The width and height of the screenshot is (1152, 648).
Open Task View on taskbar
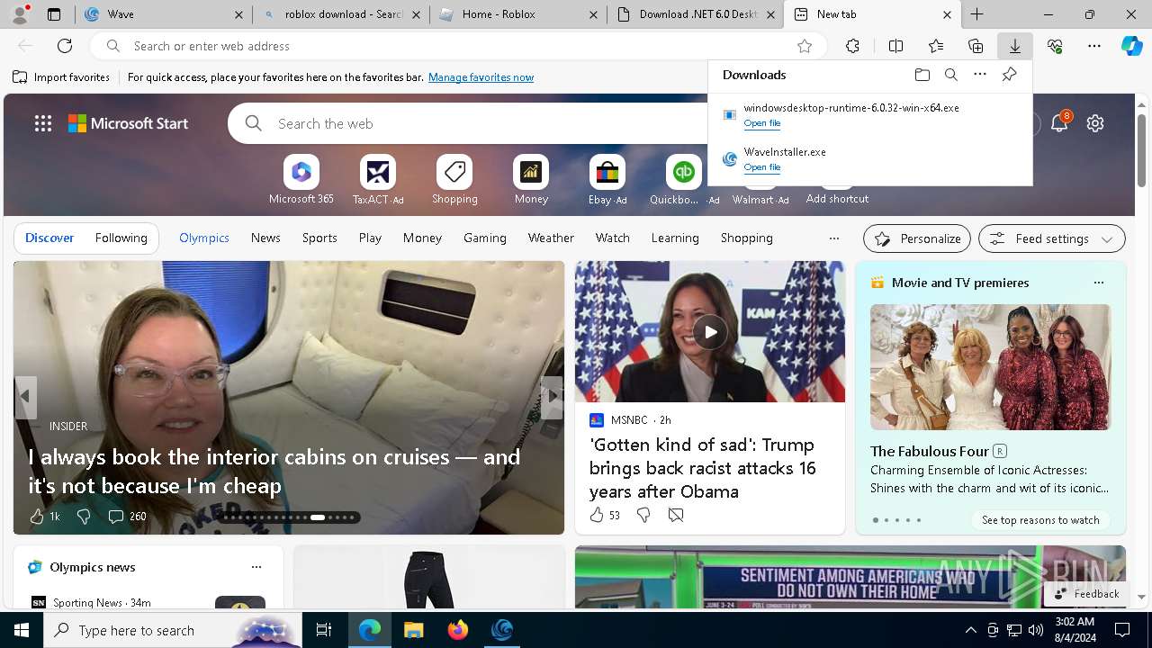pyautogui.click(x=324, y=630)
